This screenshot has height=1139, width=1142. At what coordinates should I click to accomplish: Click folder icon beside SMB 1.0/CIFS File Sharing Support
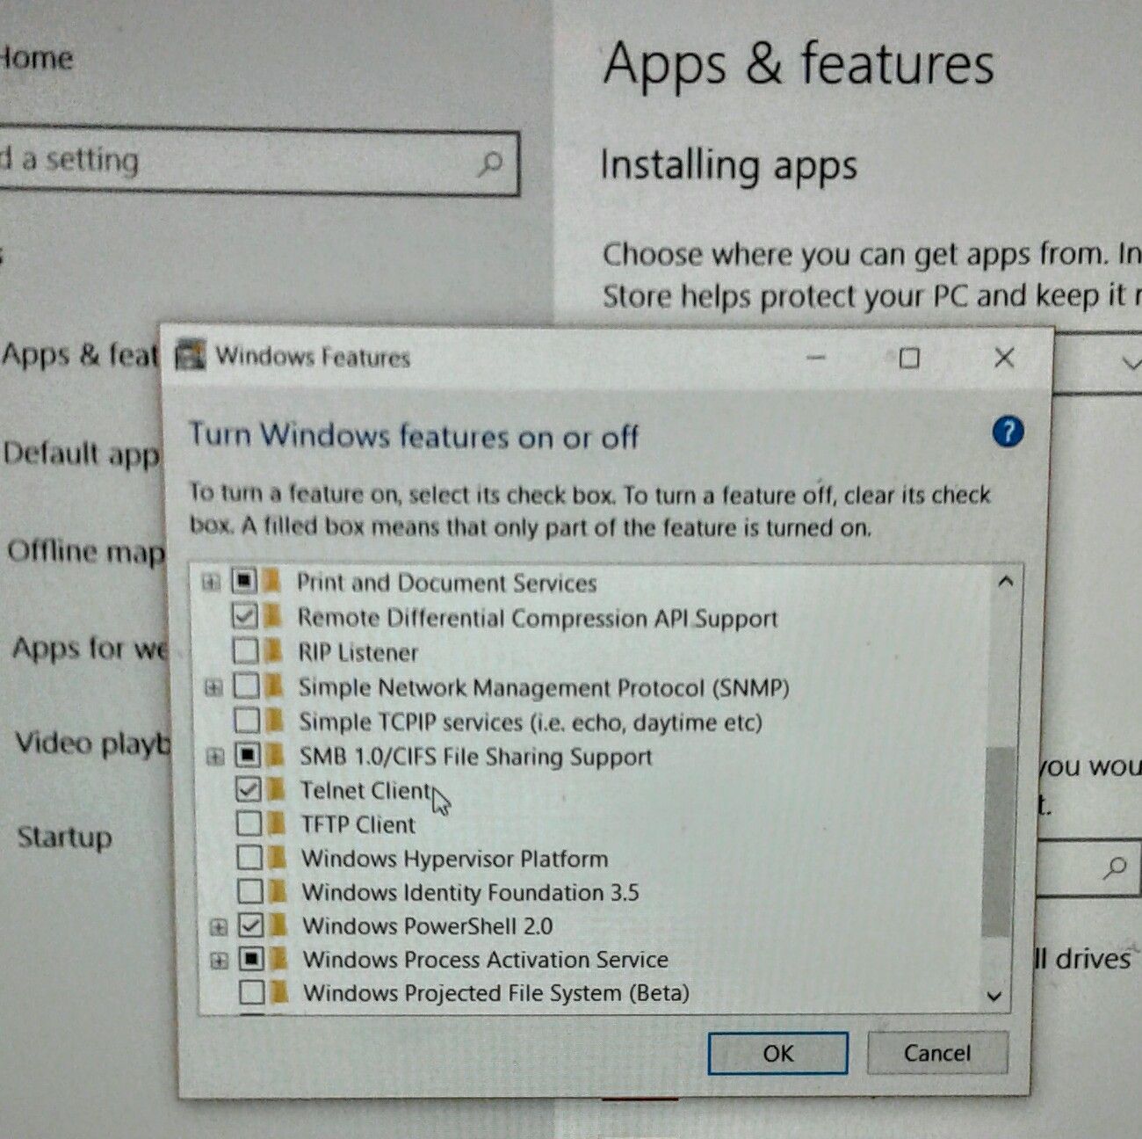pos(276,755)
